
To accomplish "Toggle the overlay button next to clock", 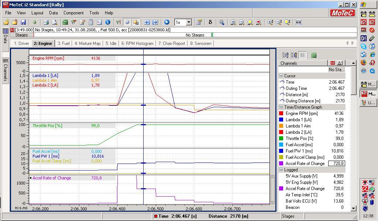I will pyautogui.click(x=136, y=22).
